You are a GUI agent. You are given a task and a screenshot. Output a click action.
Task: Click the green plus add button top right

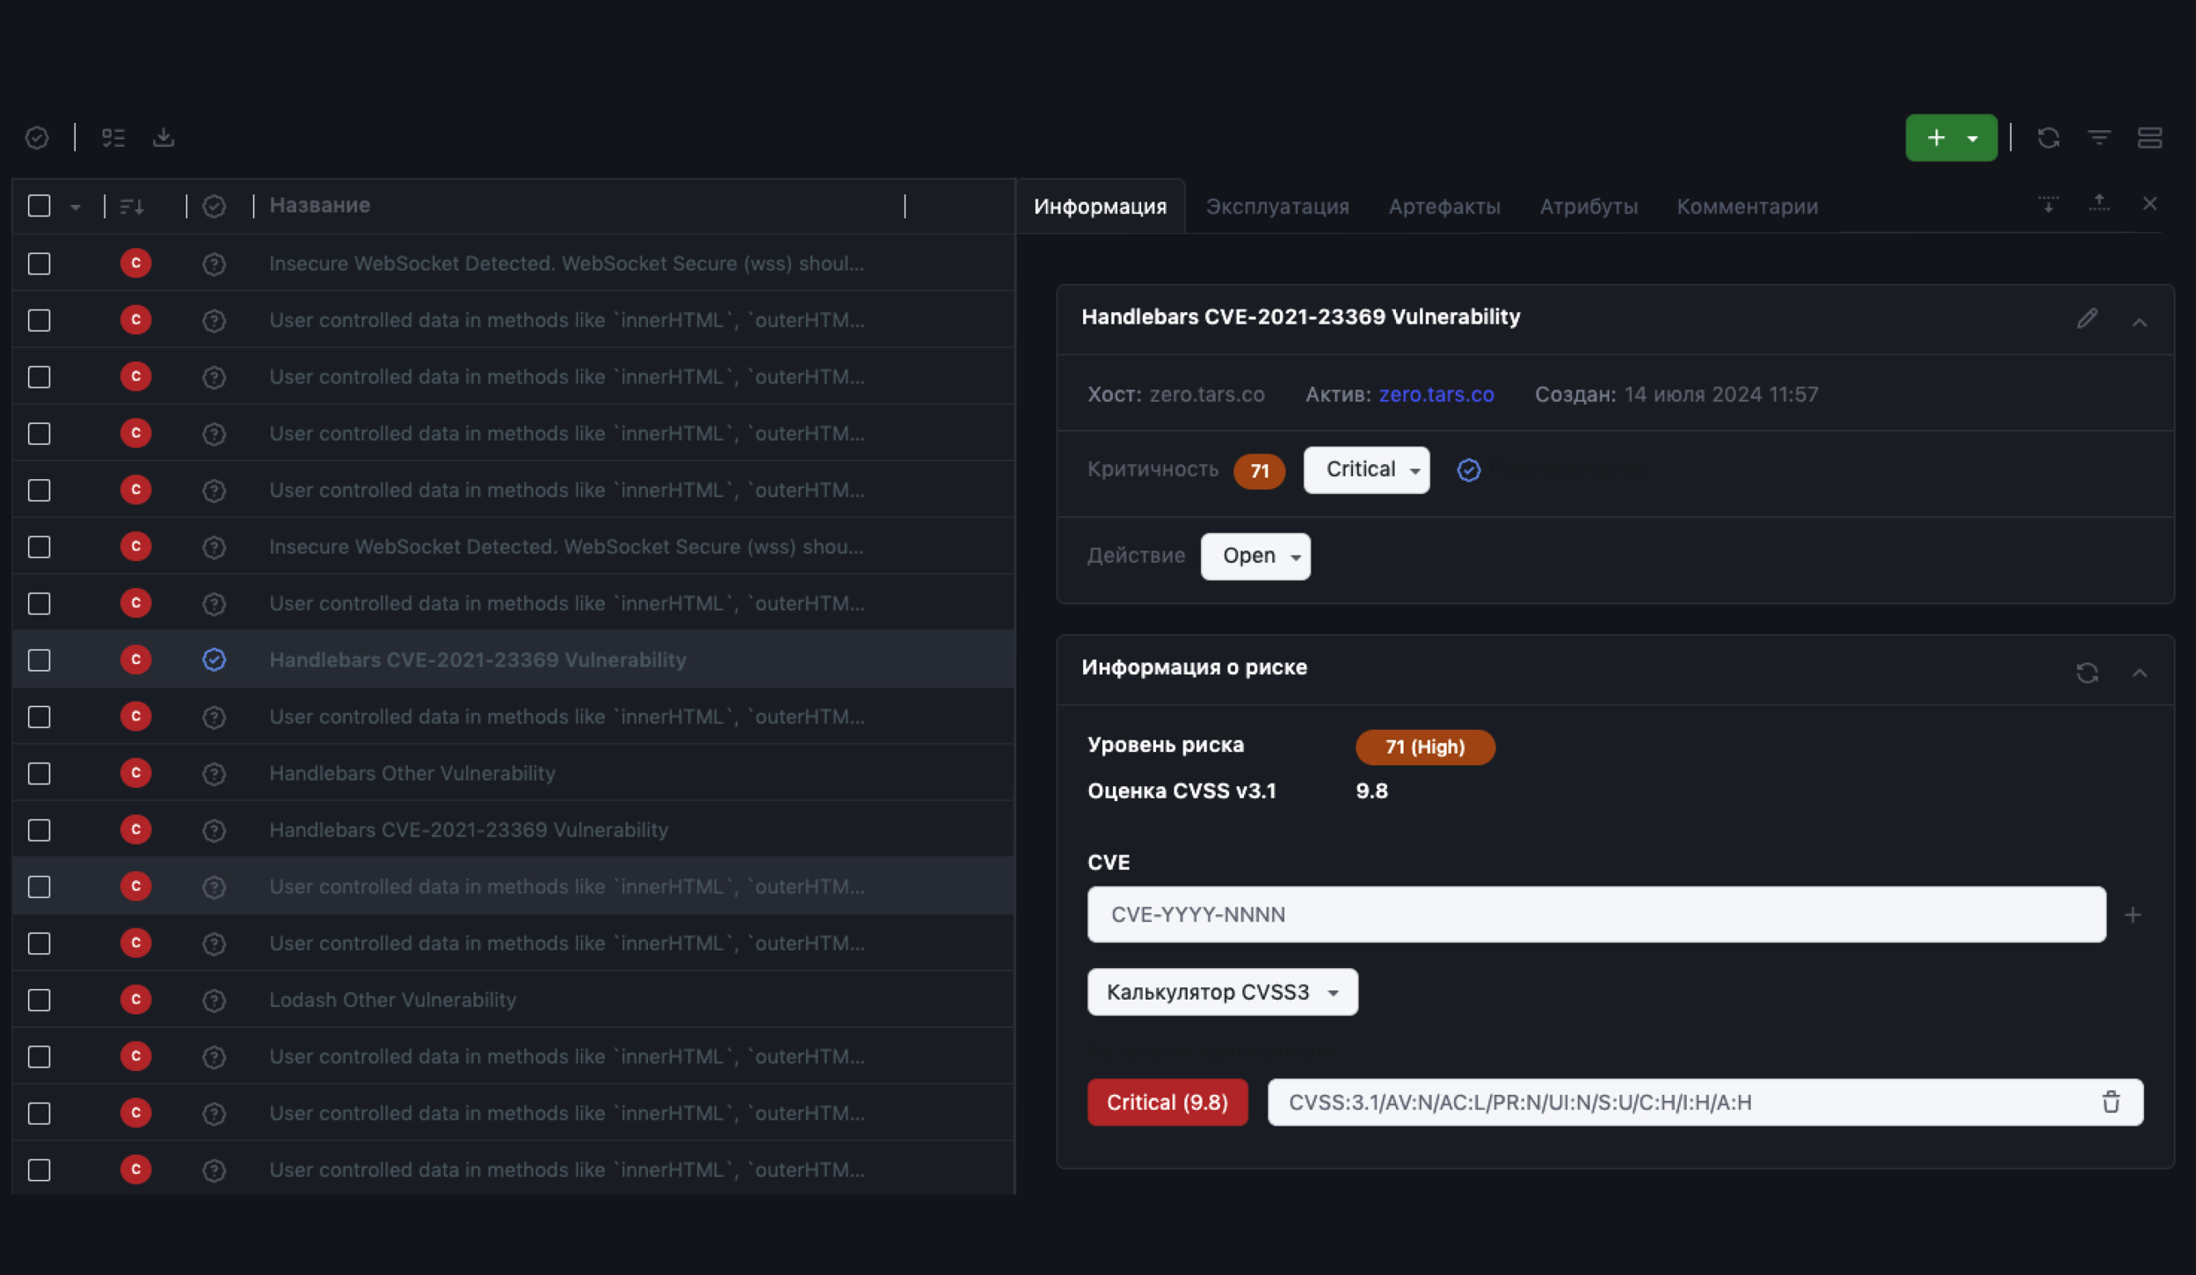[x=1935, y=136]
